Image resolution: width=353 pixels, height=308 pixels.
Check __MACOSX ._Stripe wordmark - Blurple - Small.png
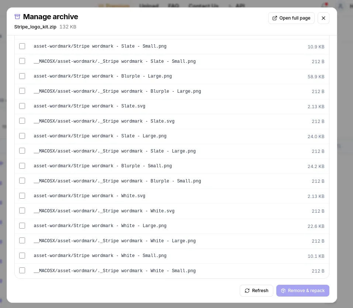(22, 181)
